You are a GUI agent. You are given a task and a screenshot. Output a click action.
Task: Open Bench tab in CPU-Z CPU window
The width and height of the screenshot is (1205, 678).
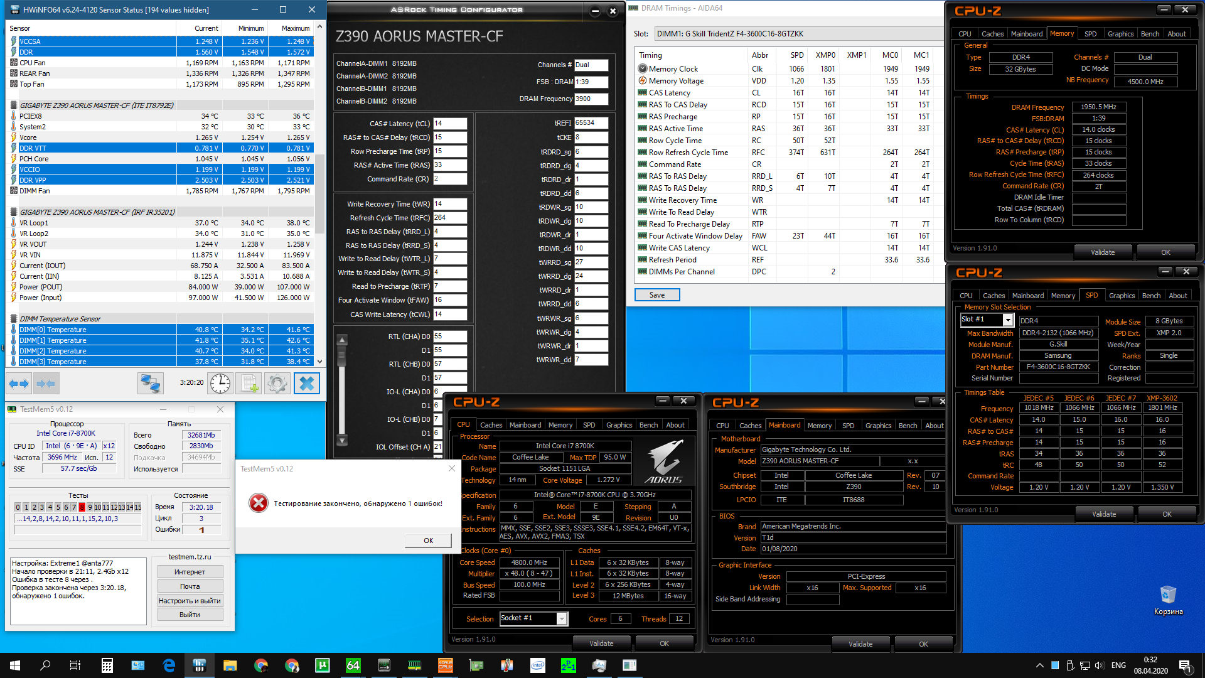pos(648,425)
